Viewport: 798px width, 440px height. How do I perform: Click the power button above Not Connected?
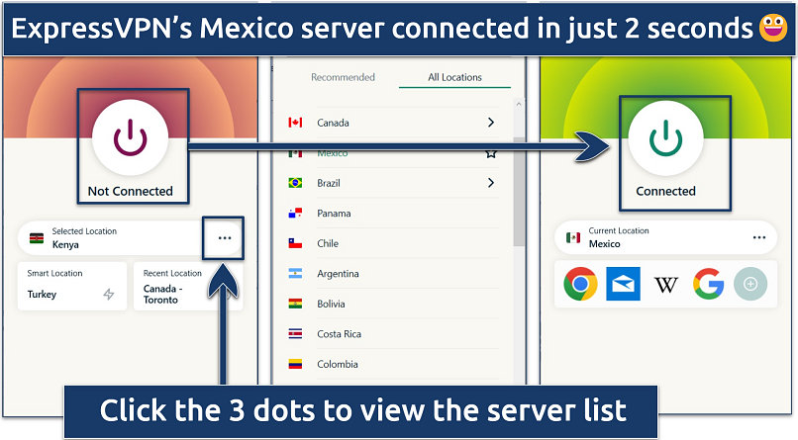pos(131,137)
